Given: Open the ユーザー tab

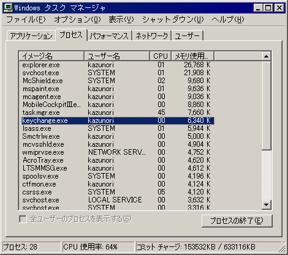Looking at the screenshot, I should click(188, 36).
